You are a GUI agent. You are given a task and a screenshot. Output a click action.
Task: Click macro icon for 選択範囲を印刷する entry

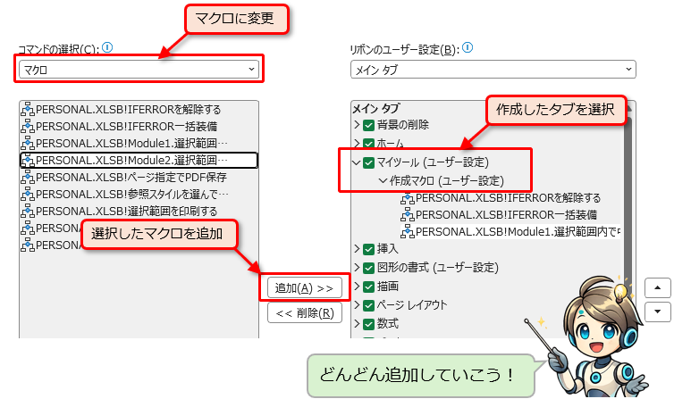(27, 211)
